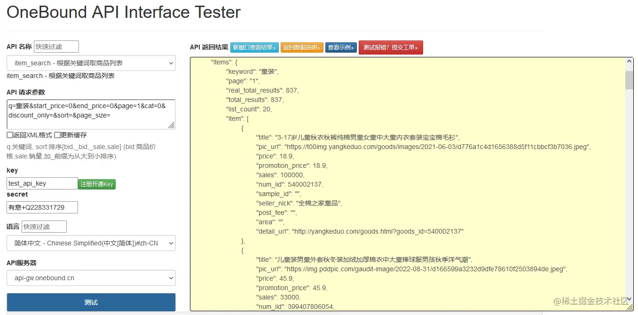Click the "num_iid": 399407806054 line
The width and height of the screenshot is (638, 315).
295,307
